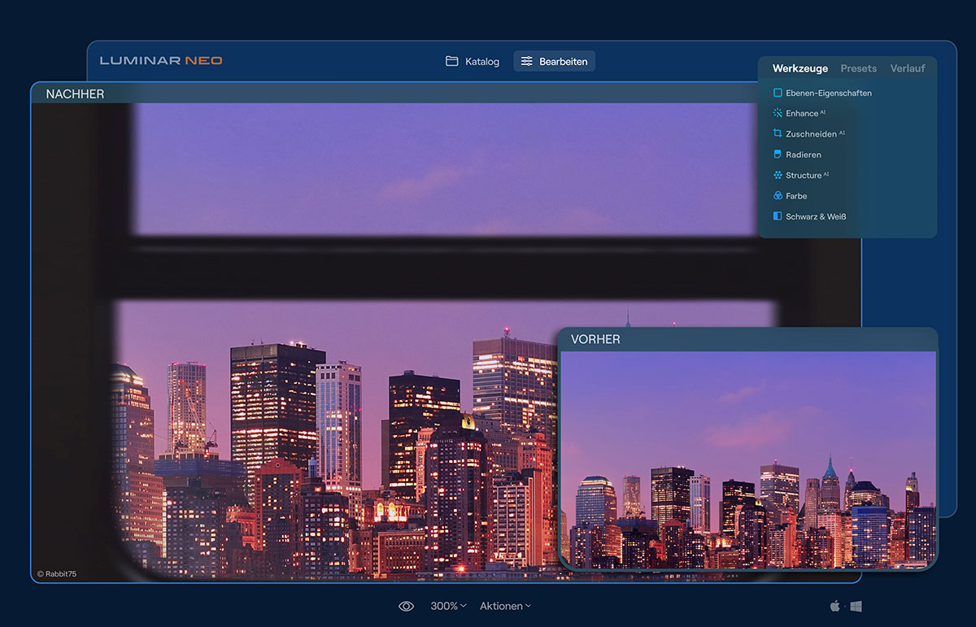Click the Katalog folder icon
The width and height of the screenshot is (976, 627).
click(452, 61)
